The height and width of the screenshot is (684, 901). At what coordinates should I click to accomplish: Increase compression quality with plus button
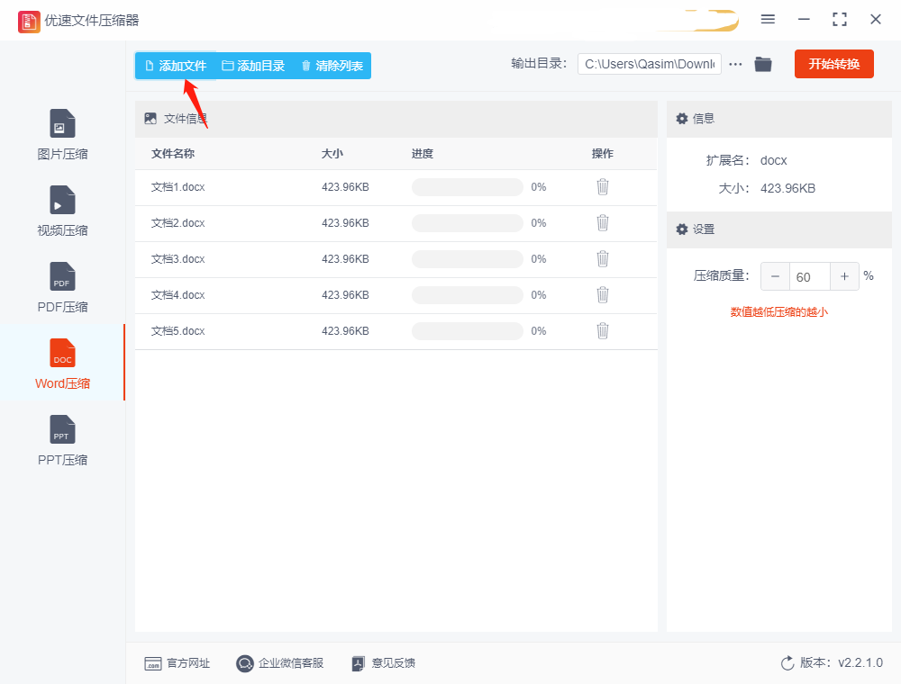click(x=845, y=276)
